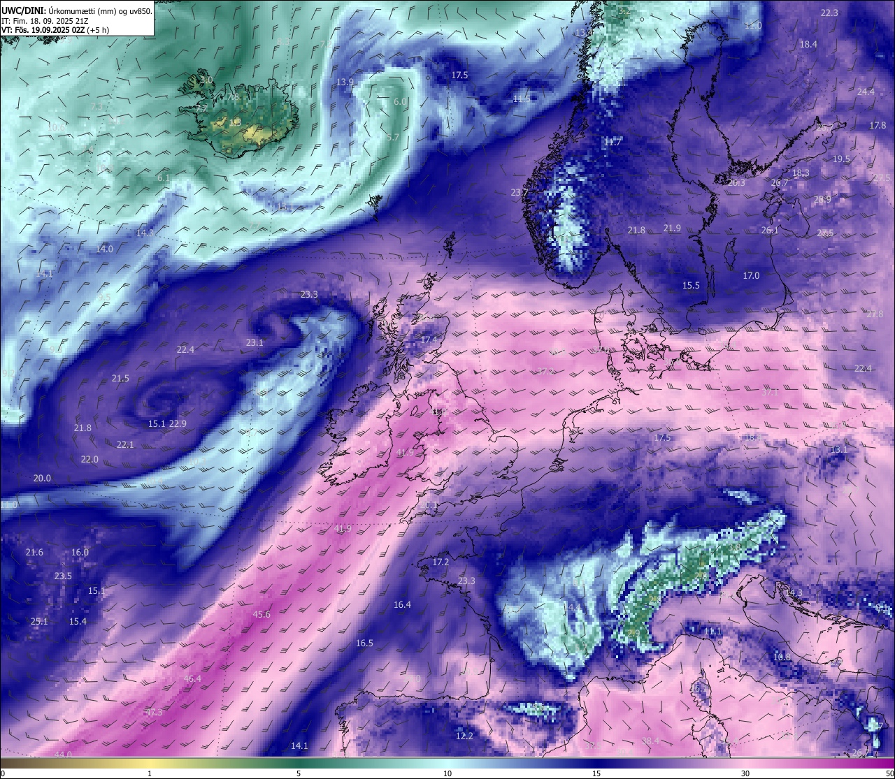Click the map value '17.0'
Screen dimensions: 895x779
[x=751, y=275]
